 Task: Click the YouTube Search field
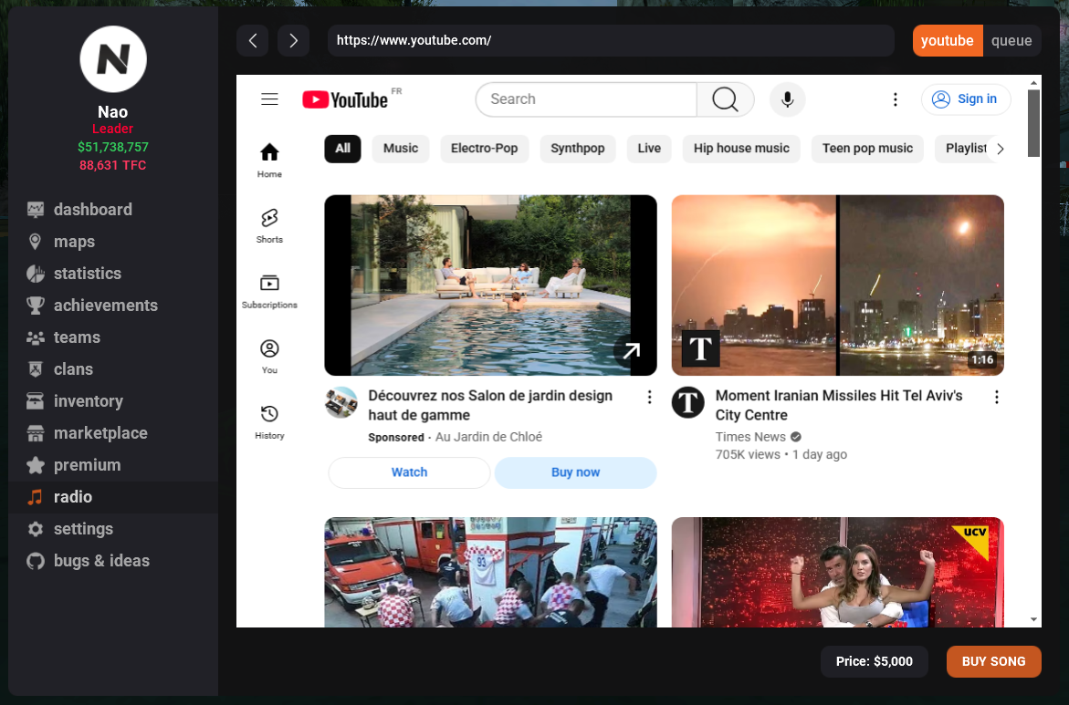coord(586,99)
